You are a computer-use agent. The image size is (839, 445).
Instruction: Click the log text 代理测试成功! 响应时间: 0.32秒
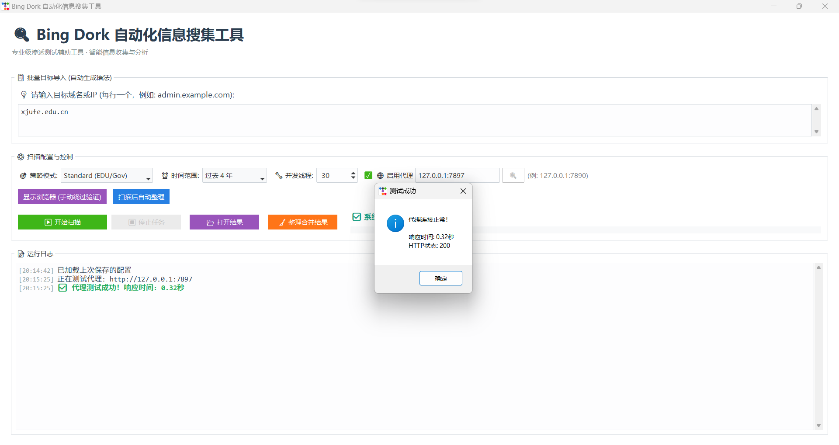(128, 288)
